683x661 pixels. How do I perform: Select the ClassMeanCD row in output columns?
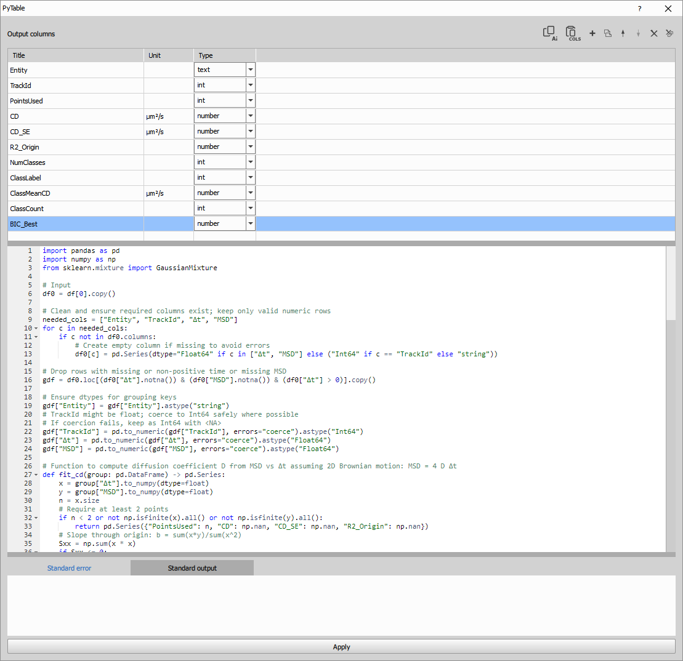coord(74,193)
